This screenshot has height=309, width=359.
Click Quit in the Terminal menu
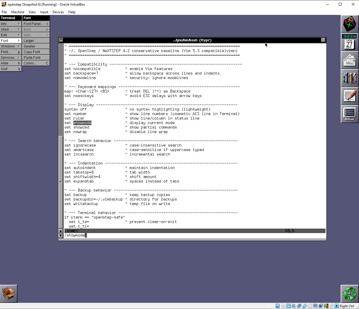pos(11,69)
